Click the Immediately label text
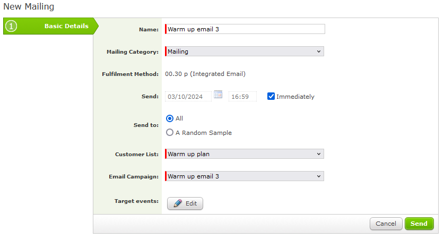This screenshot has width=444, height=239. coord(295,97)
